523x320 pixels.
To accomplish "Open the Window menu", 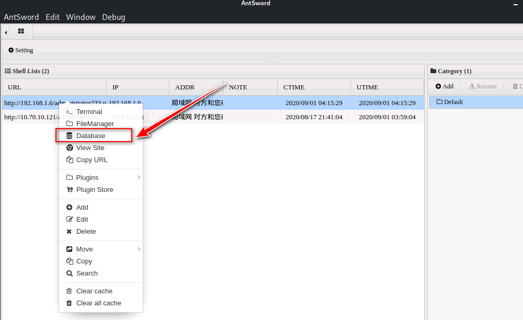I will [81, 17].
